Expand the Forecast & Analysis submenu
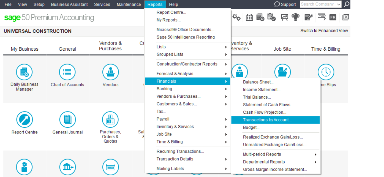Viewport: 384px width, 177px height. [188, 74]
